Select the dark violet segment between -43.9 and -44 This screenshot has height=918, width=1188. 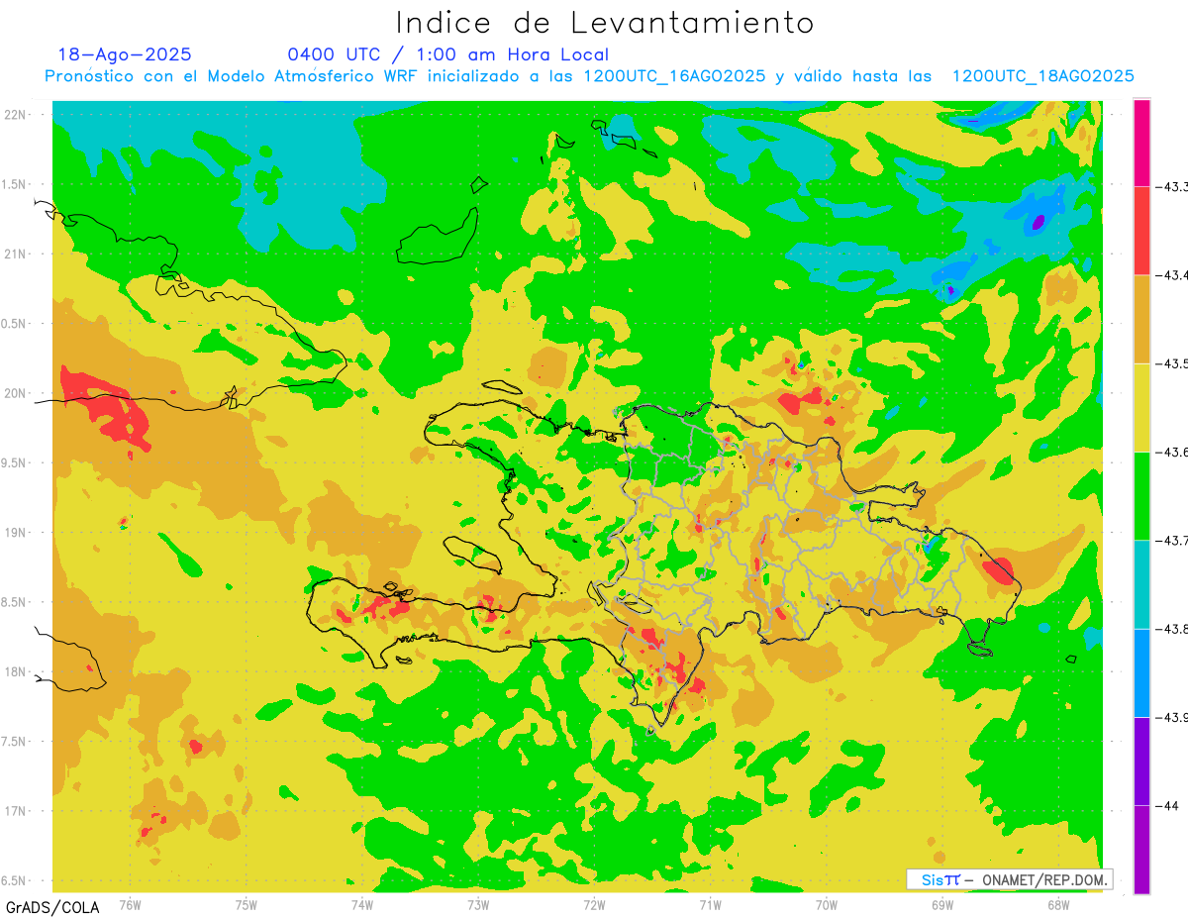[1141, 761]
